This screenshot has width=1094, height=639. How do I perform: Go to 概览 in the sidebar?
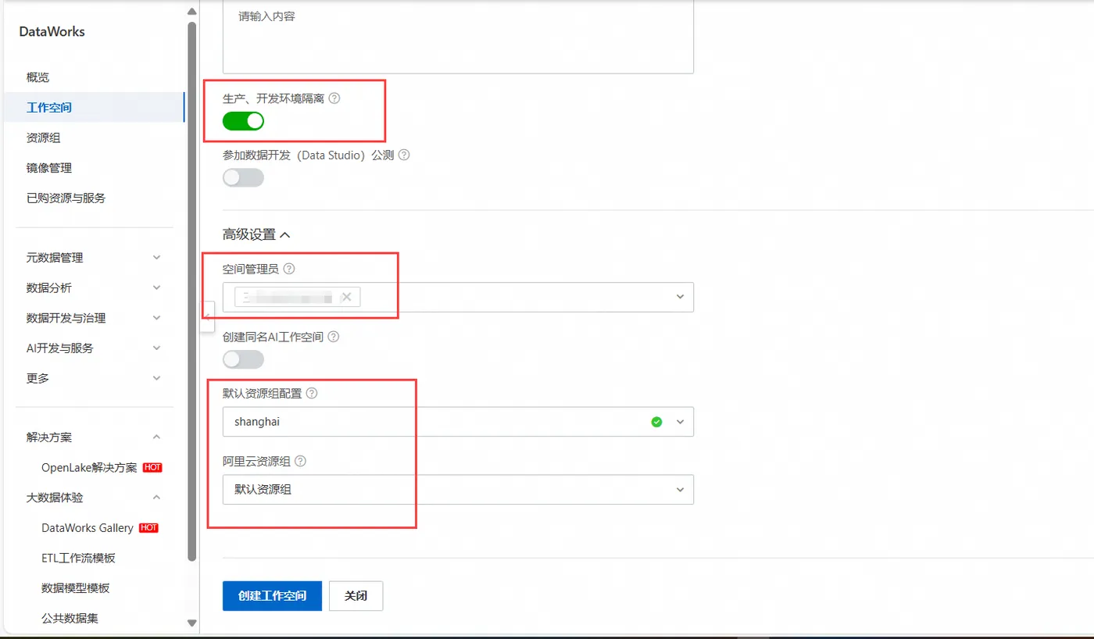(38, 77)
